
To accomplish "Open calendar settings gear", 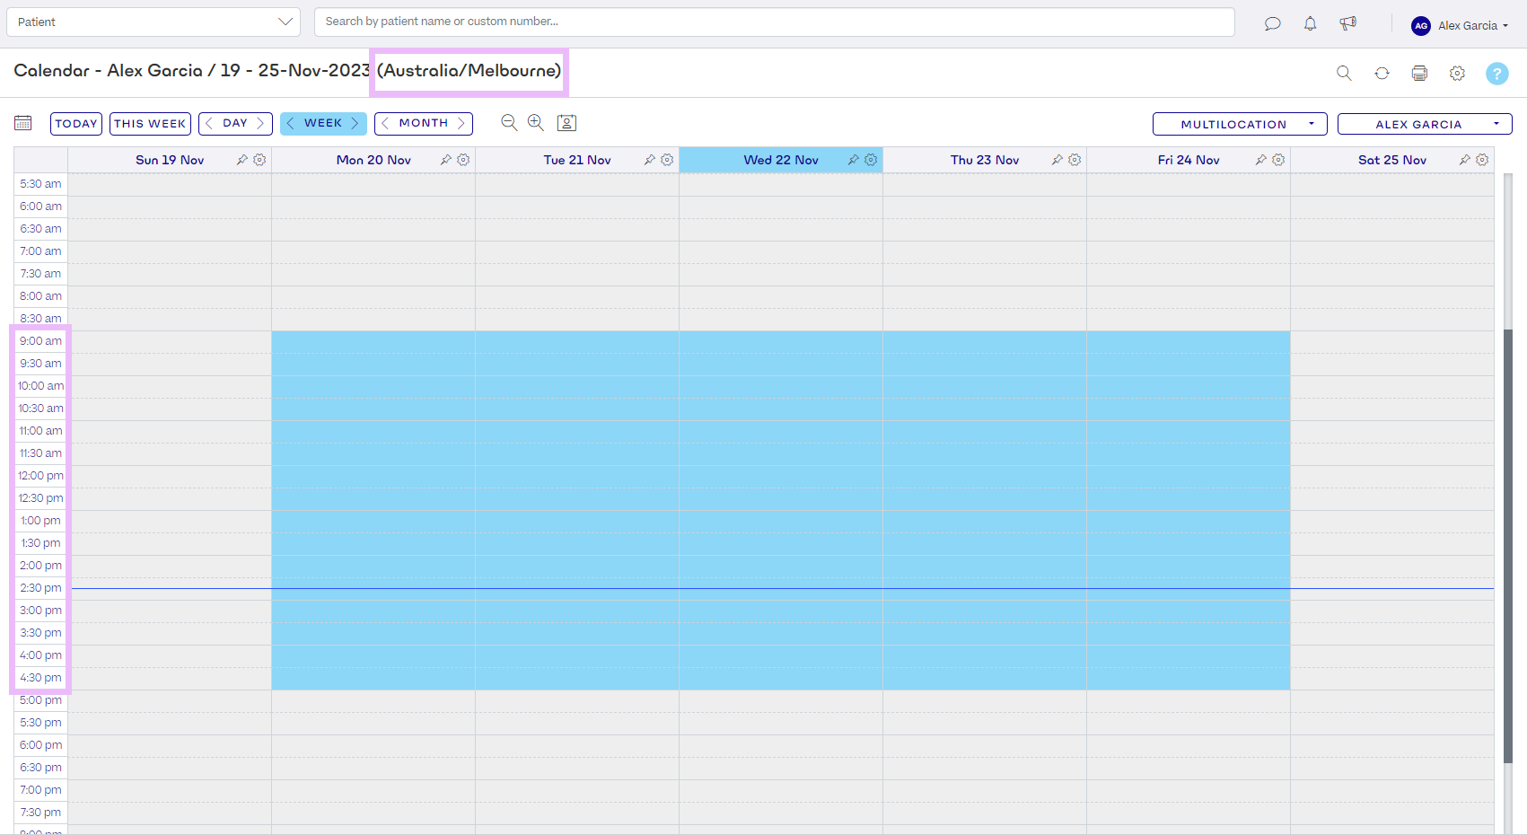I will pos(1457,73).
